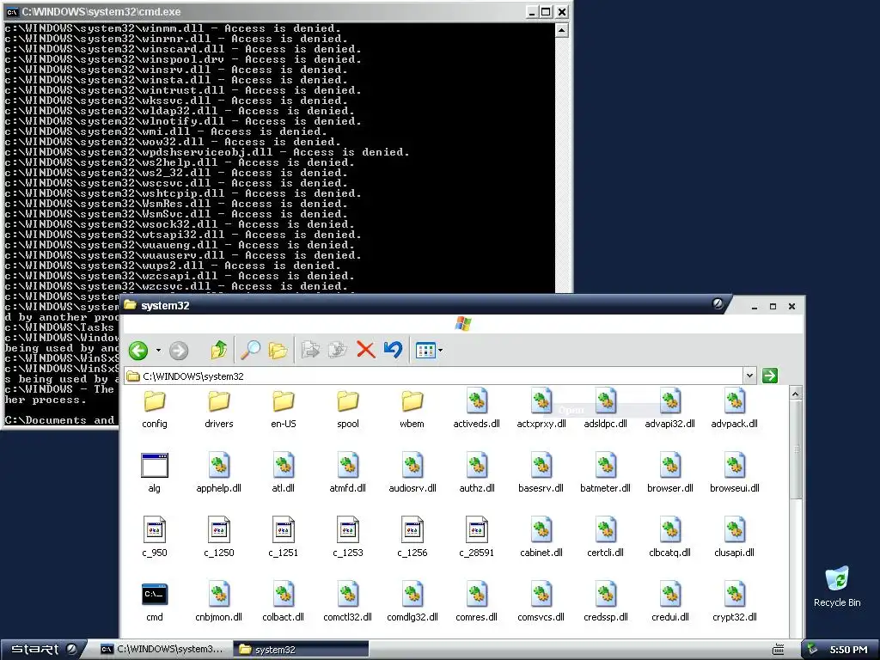Select the comsvcs.dll file
The height and width of the screenshot is (660, 880).
[541, 602]
